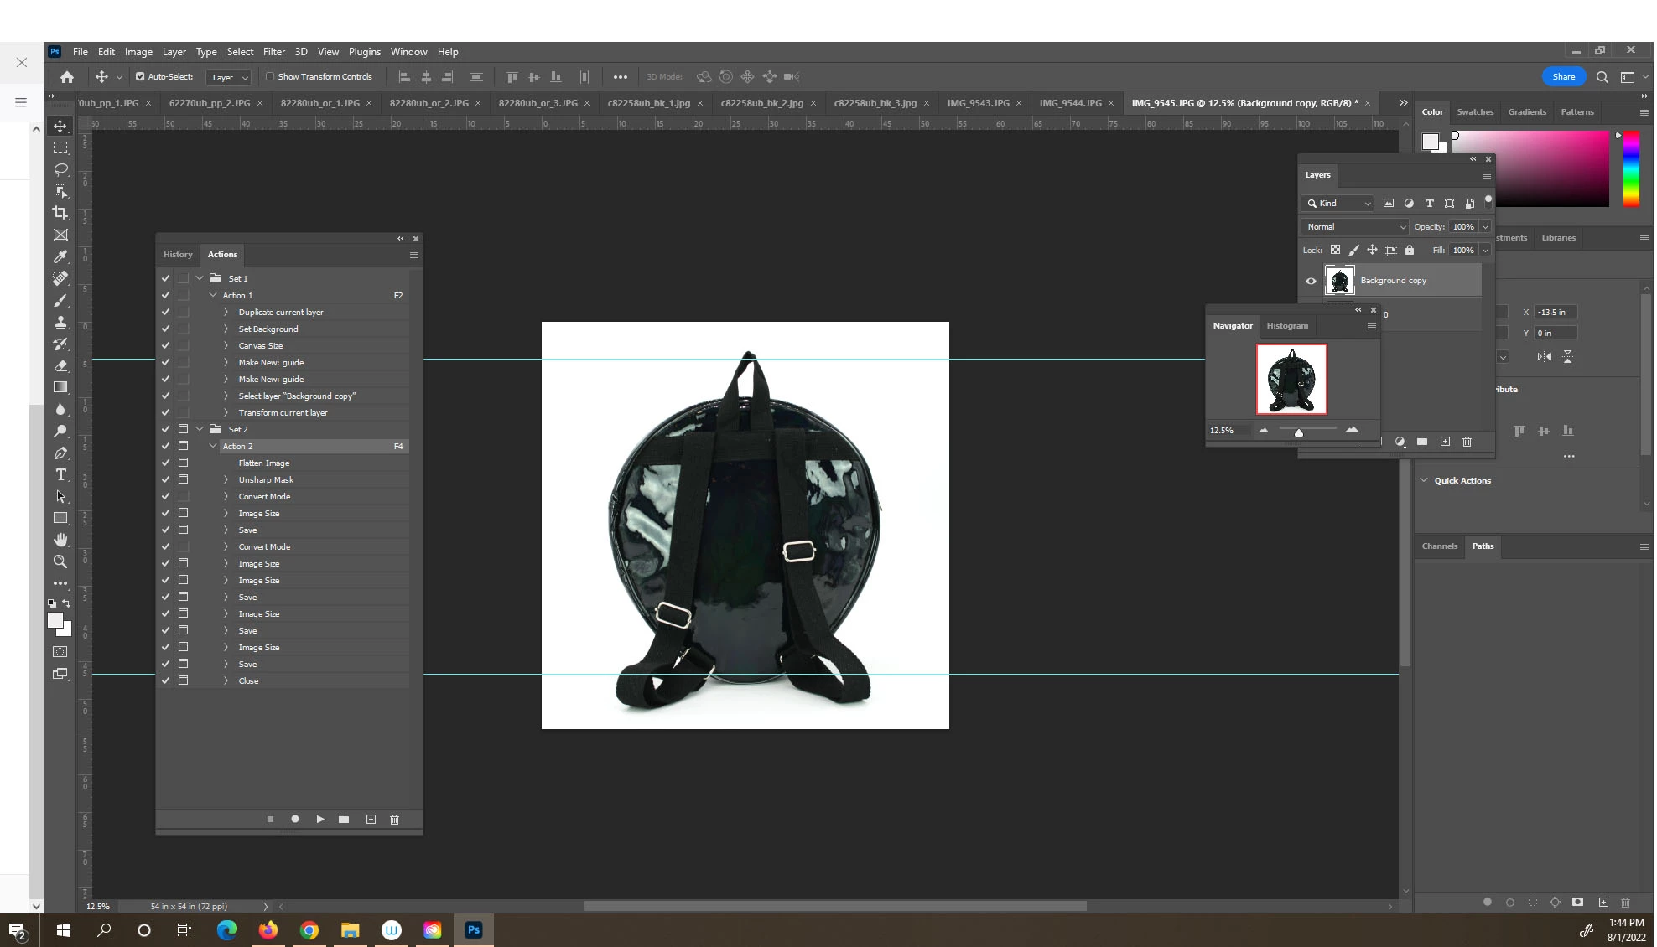
Task: Select the Eyedropper tool
Action: (x=60, y=256)
